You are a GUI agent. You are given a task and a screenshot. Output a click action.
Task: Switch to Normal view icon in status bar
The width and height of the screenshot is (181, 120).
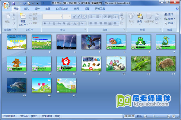126,116
